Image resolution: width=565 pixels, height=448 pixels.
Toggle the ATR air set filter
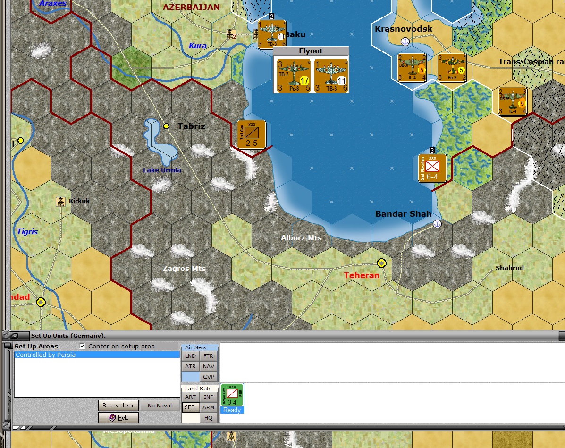pyautogui.click(x=191, y=366)
